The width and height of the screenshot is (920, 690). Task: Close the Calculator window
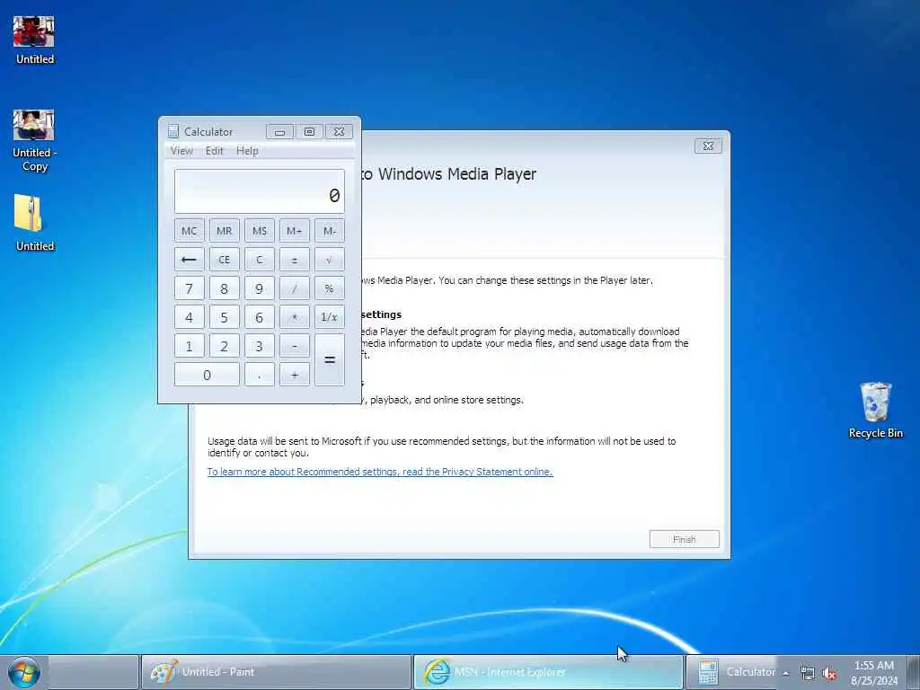tap(339, 131)
